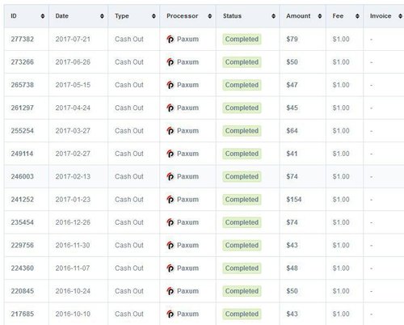The height and width of the screenshot is (325, 404).
Task: Click Paxum logo in row 241252
Action: point(170,200)
